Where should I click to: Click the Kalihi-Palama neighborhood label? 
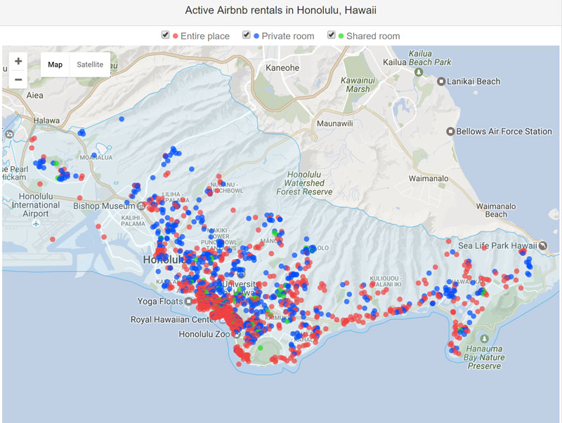tap(133, 221)
